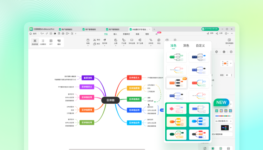Viewport: 263px width, 150px height.
Task: Select the purple 能源消耗 node
Action: coord(88,78)
